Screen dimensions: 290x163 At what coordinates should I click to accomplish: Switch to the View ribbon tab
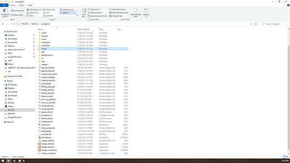(30, 5)
